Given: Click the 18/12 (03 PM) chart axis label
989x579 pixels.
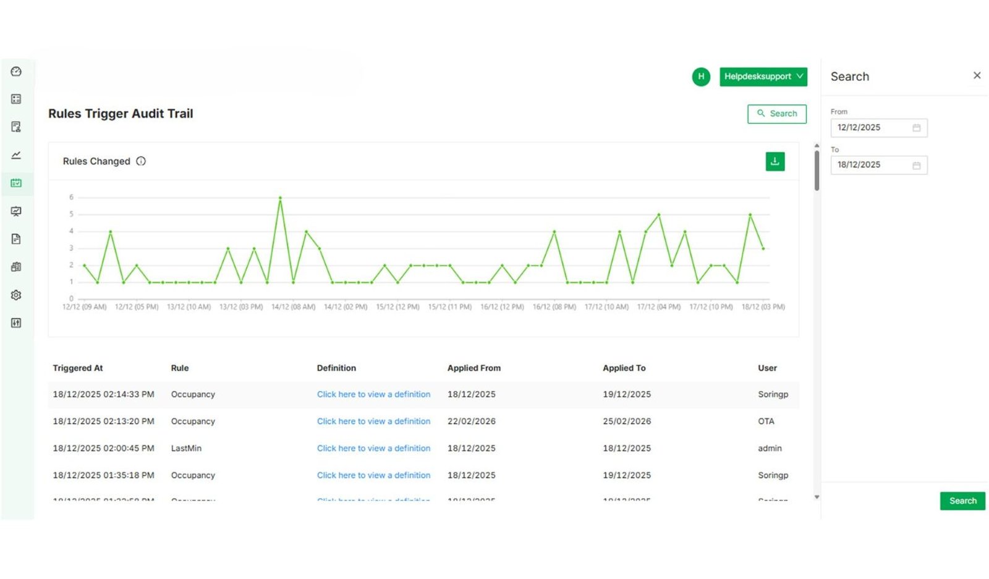Looking at the screenshot, I should click(763, 307).
